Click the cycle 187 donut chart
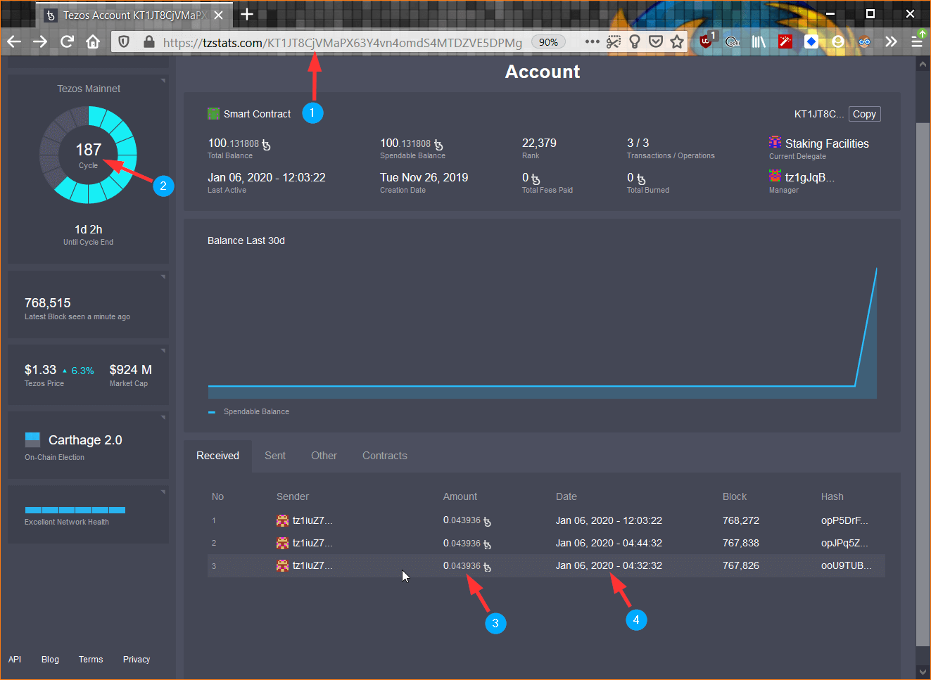The height and width of the screenshot is (680, 931). click(89, 155)
